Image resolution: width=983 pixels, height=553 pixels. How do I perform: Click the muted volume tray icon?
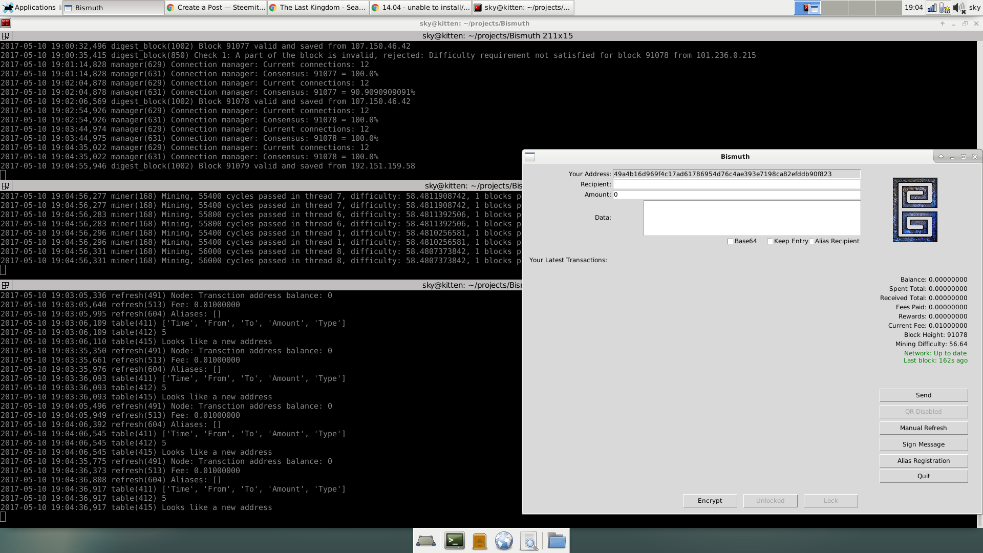tap(958, 8)
